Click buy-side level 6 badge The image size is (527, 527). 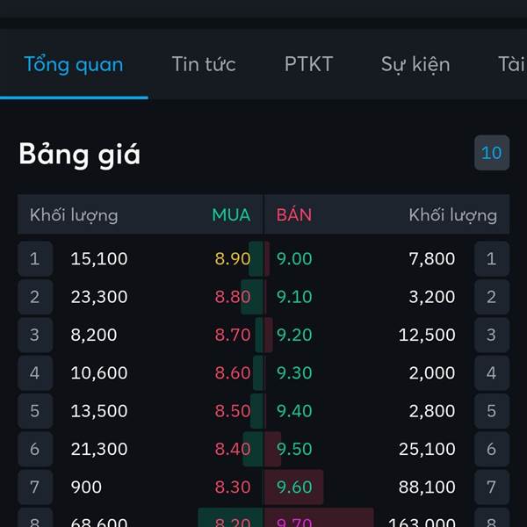pos(35,449)
